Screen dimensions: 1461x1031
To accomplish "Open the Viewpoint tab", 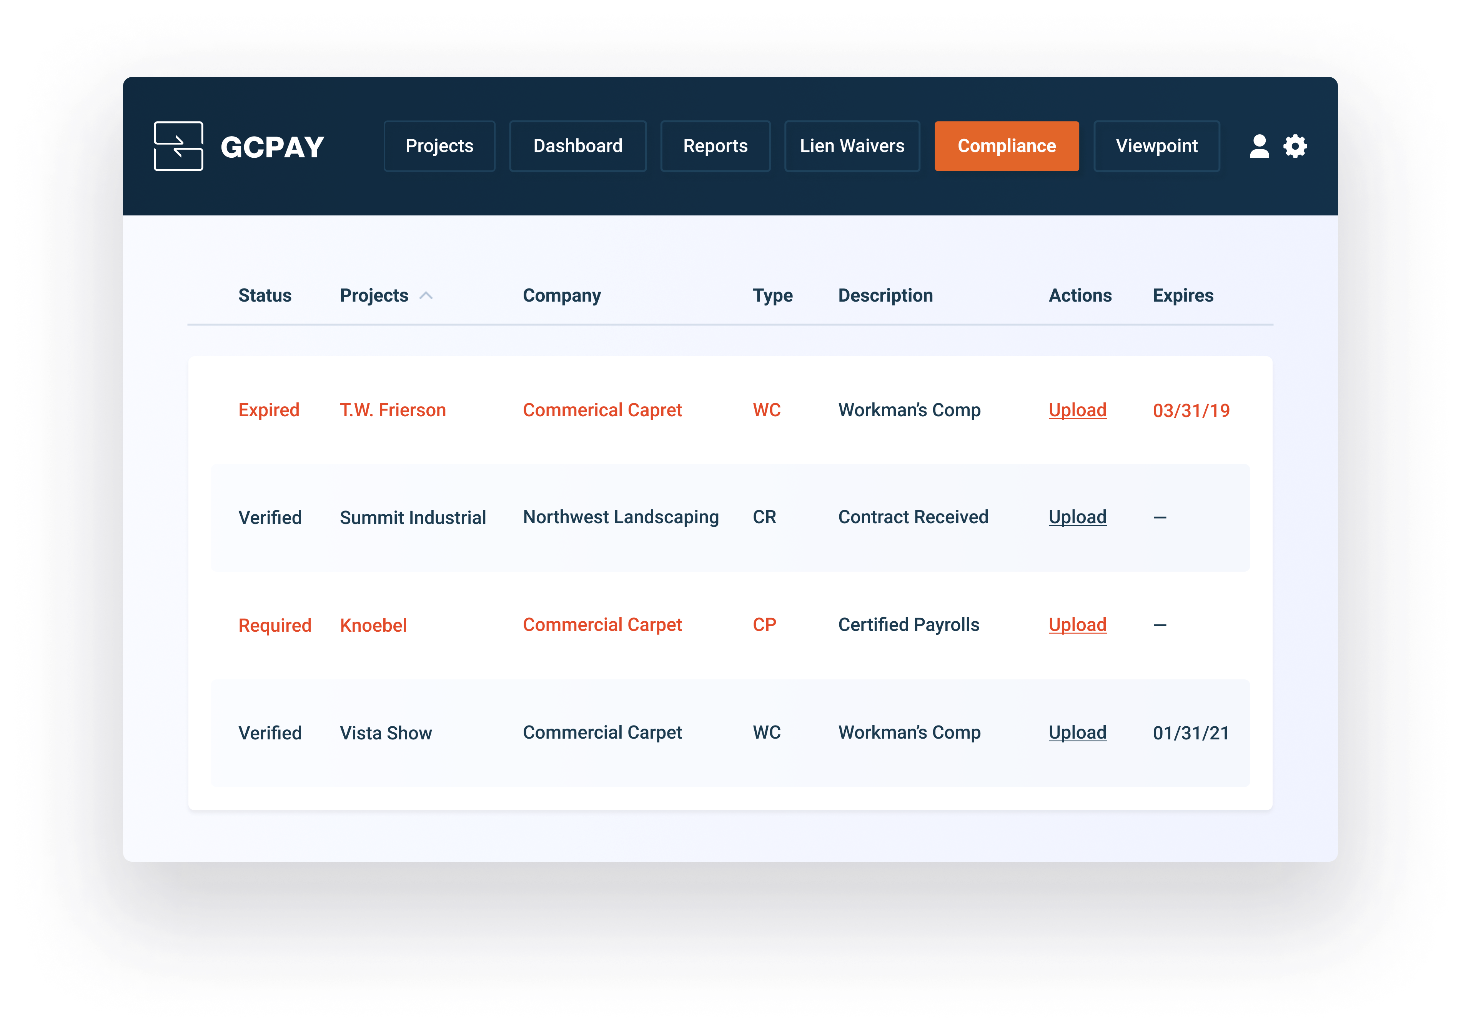I will tap(1156, 147).
